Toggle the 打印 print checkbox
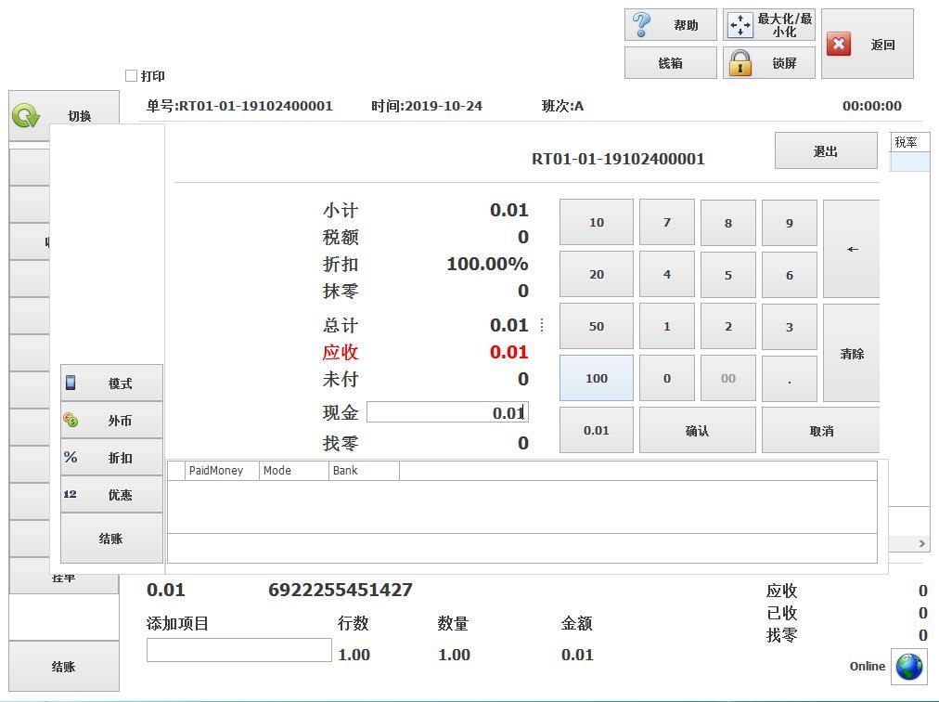The height and width of the screenshot is (702, 939). click(131, 75)
